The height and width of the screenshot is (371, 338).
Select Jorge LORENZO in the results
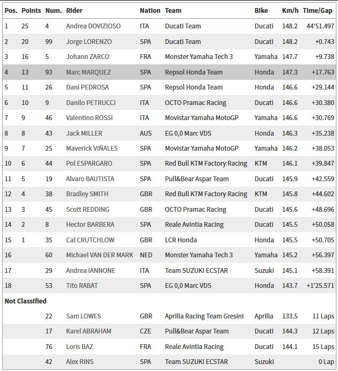tap(89, 42)
